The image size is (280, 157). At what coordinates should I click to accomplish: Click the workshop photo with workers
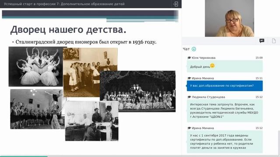91,121
